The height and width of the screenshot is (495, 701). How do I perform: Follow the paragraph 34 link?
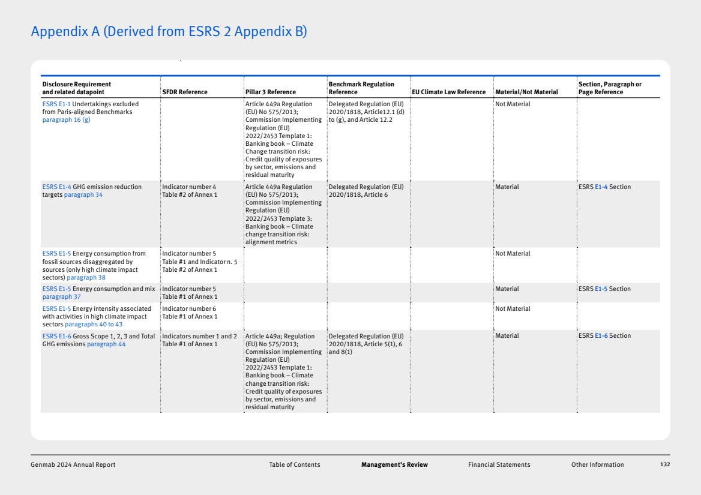83,195
